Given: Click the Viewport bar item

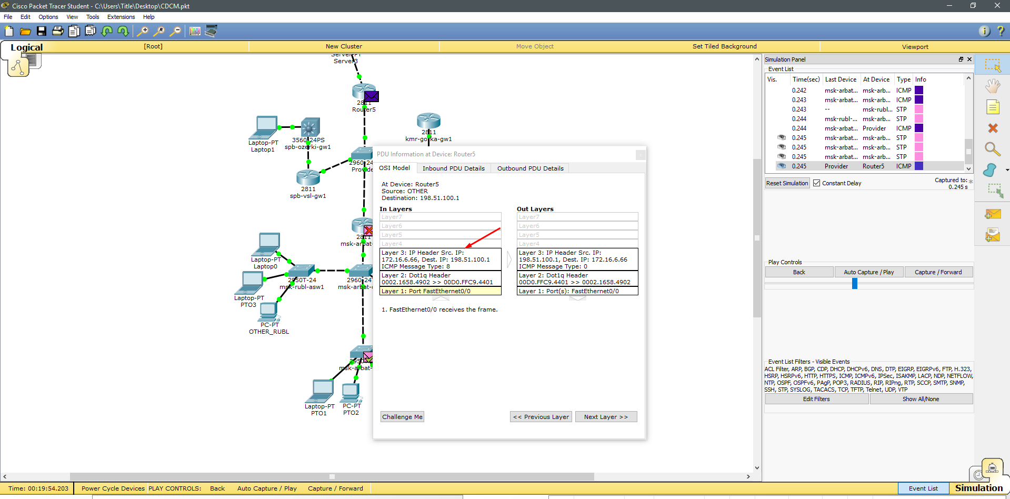Looking at the screenshot, I should [915, 46].
